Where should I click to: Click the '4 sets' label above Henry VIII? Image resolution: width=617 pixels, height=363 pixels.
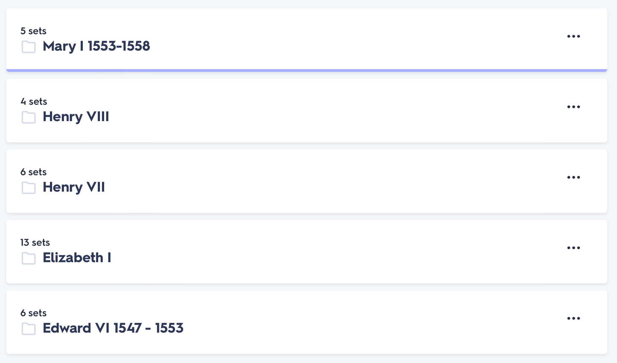click(34, 102)
